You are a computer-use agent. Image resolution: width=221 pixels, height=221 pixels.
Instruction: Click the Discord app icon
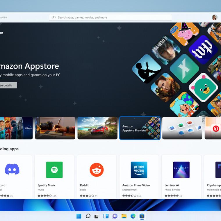click(x=12, y=170)
